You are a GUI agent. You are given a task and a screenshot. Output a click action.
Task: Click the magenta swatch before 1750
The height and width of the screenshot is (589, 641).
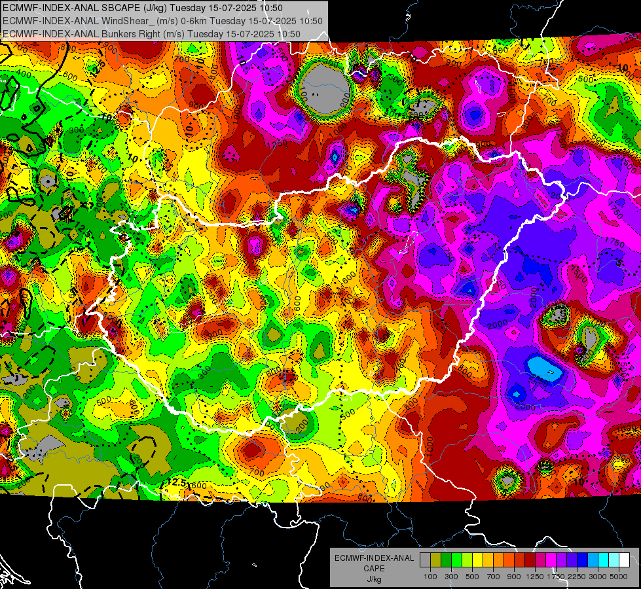click(x=551, y=560)
